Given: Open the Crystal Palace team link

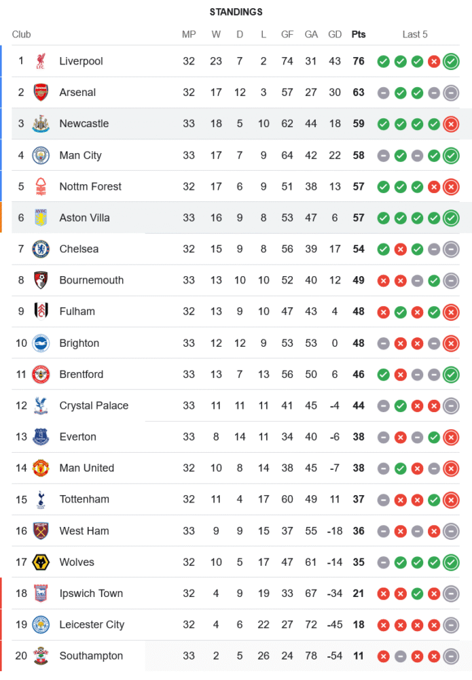Looking at the screenshot, I should [94, 405].
